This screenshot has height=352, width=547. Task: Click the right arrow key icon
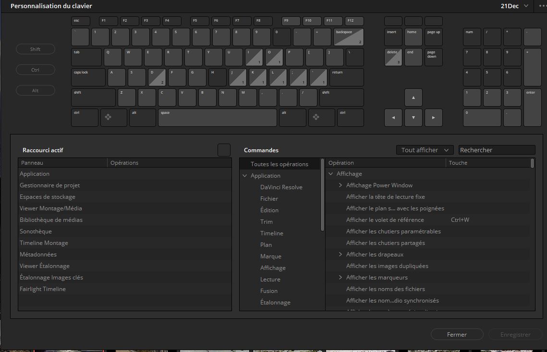coord(433,117)
